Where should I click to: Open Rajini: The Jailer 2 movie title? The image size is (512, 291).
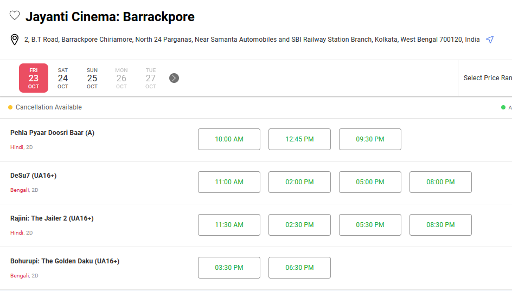tap(52, 218)
